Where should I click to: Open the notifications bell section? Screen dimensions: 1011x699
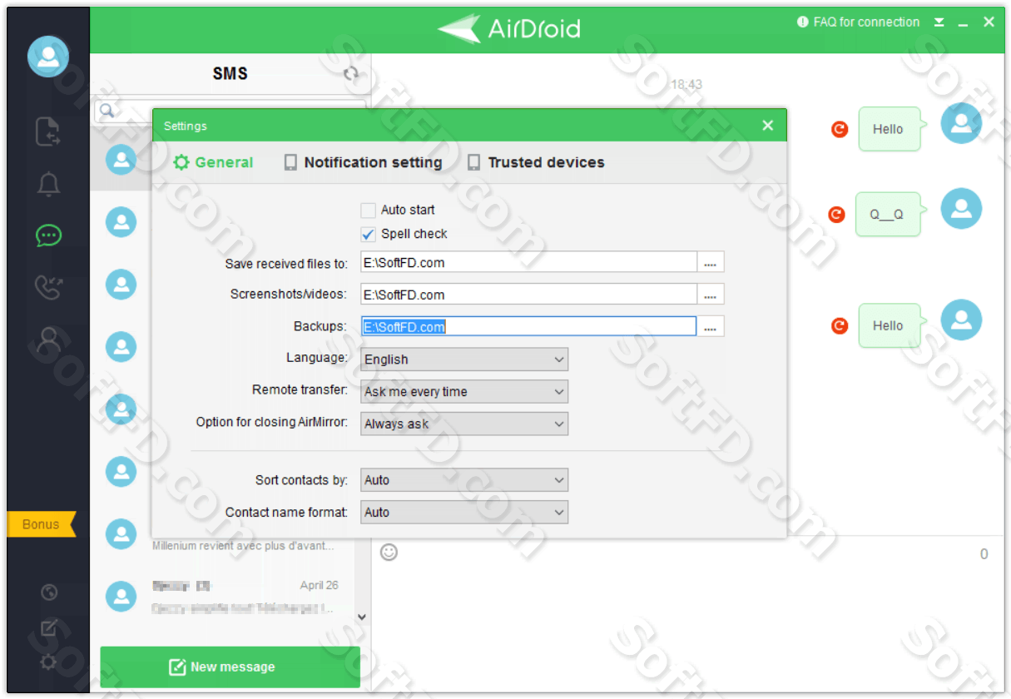(48, 184)
